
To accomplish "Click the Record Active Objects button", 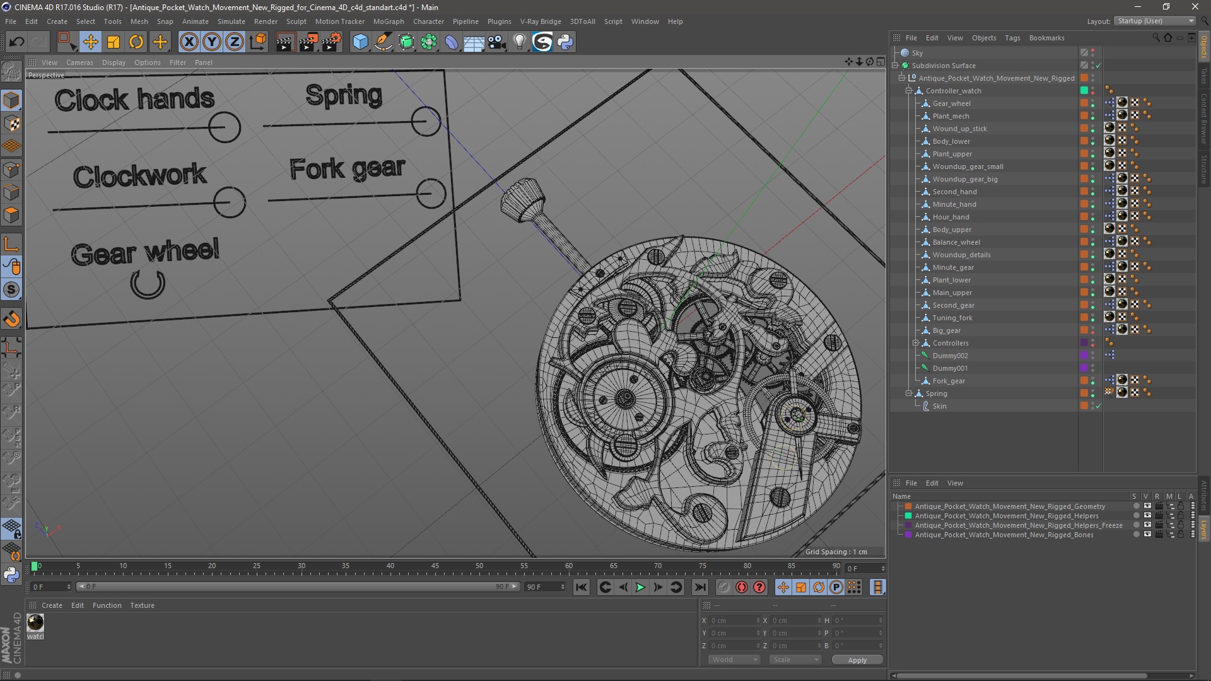I will pos(742,587).
